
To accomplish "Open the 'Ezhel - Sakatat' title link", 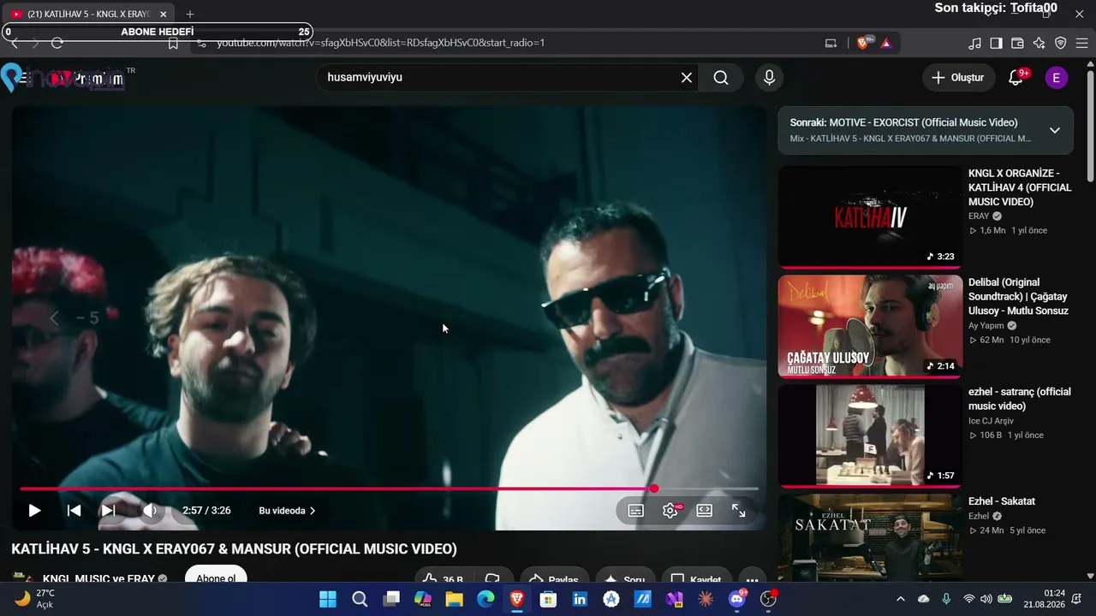I will pyautogui.click(x=1002, y=501).
